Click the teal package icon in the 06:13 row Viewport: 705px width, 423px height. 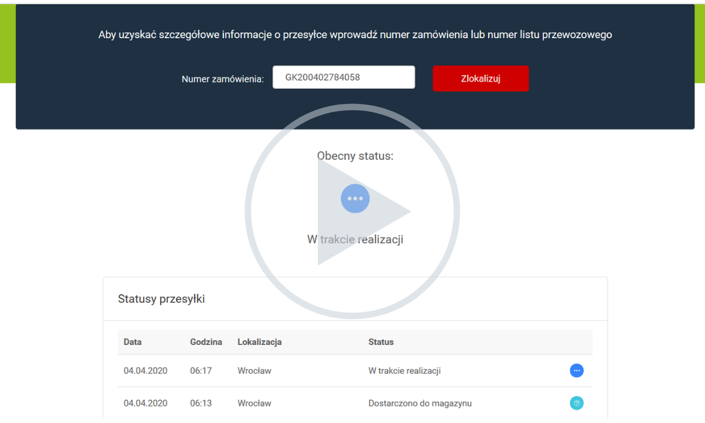pos(576,403)
